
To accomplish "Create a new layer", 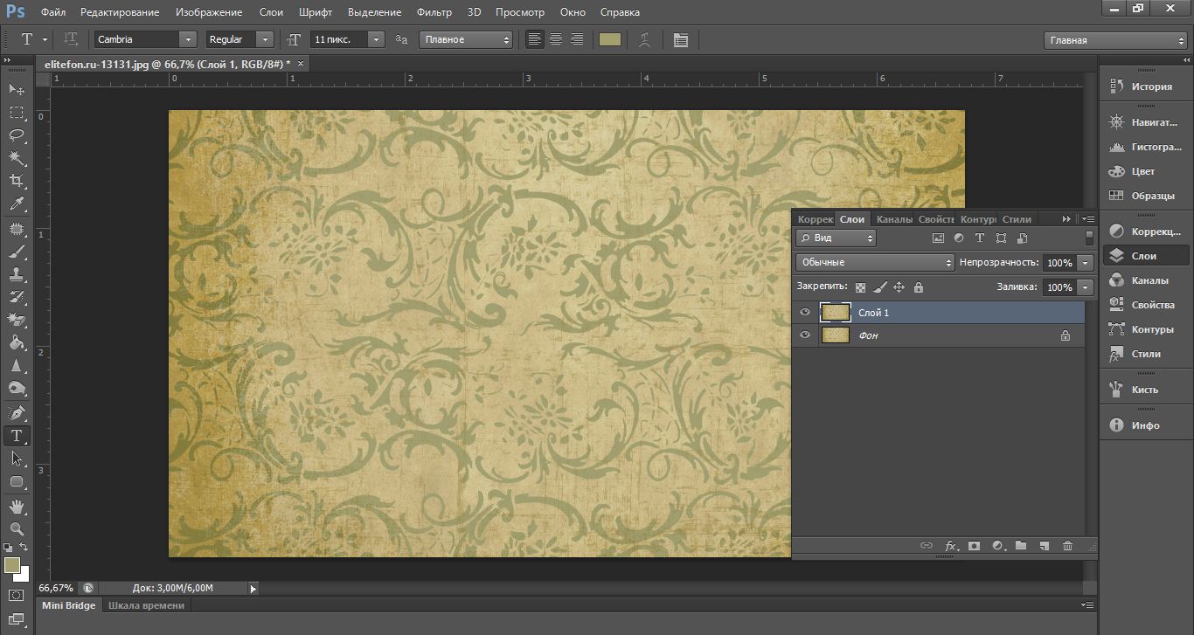I will 1044,546.
